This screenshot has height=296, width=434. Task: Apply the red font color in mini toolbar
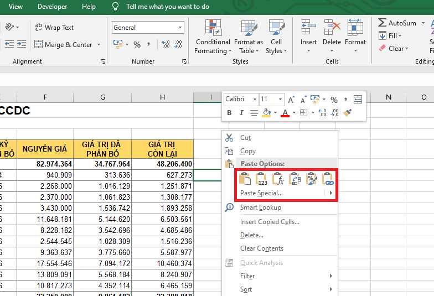pos(285,113)
